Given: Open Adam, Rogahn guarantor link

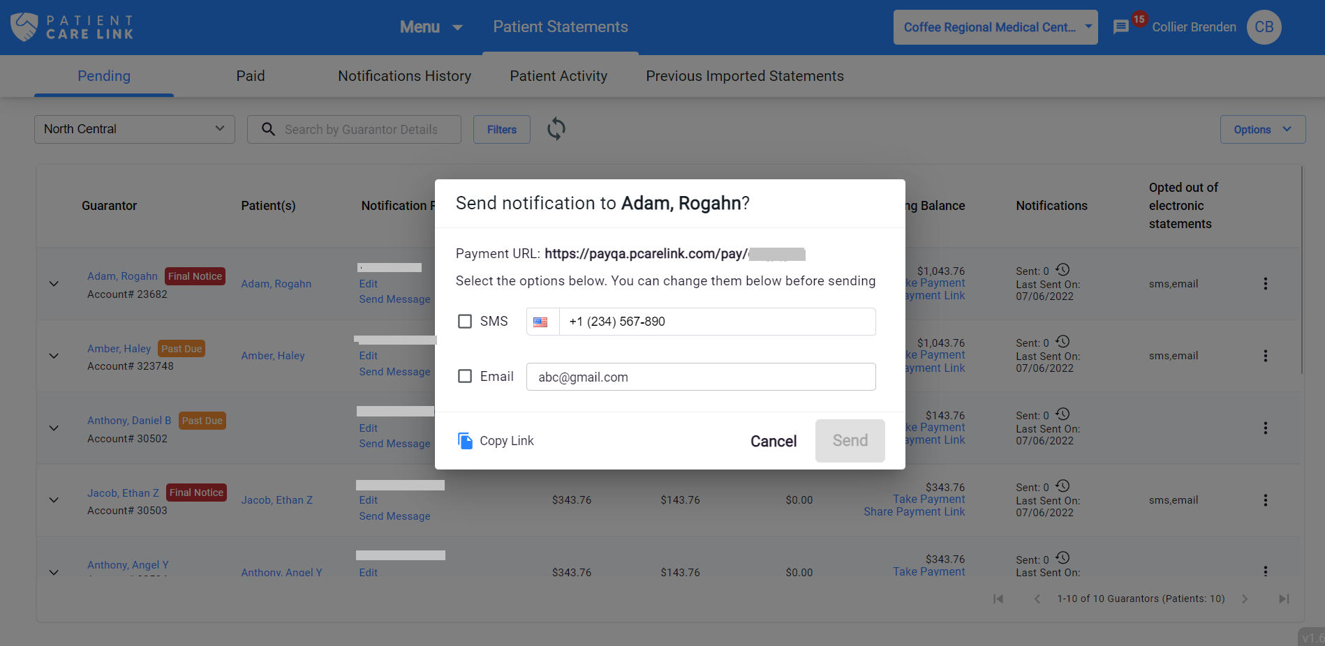Looking at the screenshot, I should pos(122,276).
